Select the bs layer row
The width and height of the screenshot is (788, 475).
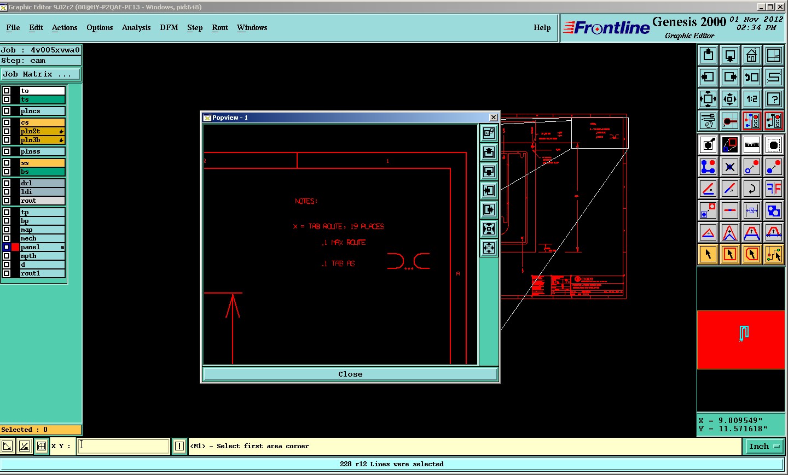43,172
